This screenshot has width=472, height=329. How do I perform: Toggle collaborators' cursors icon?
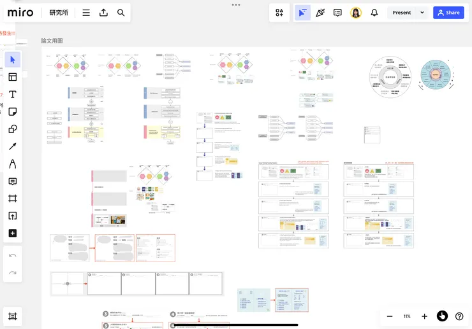[302, 13]
